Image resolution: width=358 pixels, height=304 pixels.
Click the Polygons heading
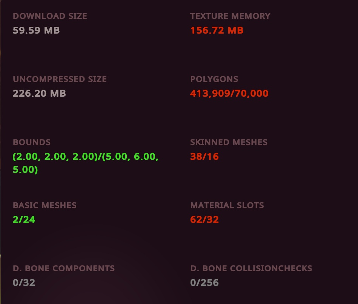(214, 79)
